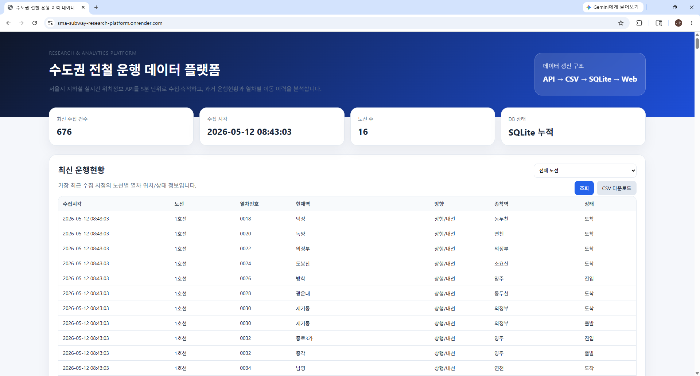The height and width of the screenshot is (376, 700).
Task: Open the Chrome extensions puzzle icon
Action: 639,23
